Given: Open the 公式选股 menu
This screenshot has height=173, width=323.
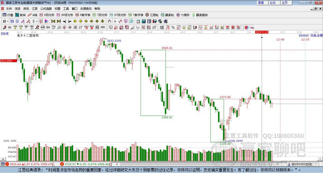Looking at the screenshot, I should coord(46,8).
